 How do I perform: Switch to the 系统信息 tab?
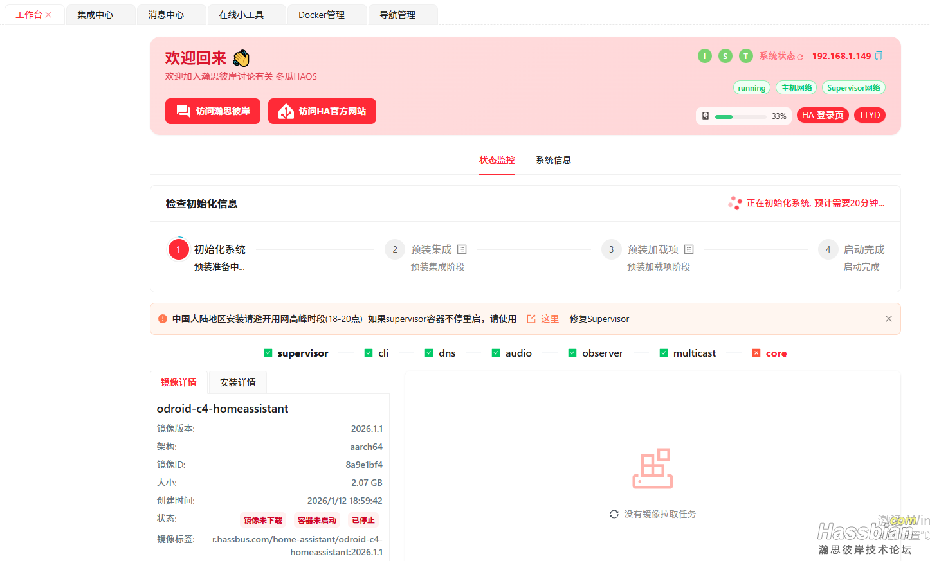[x=553, y=159]
